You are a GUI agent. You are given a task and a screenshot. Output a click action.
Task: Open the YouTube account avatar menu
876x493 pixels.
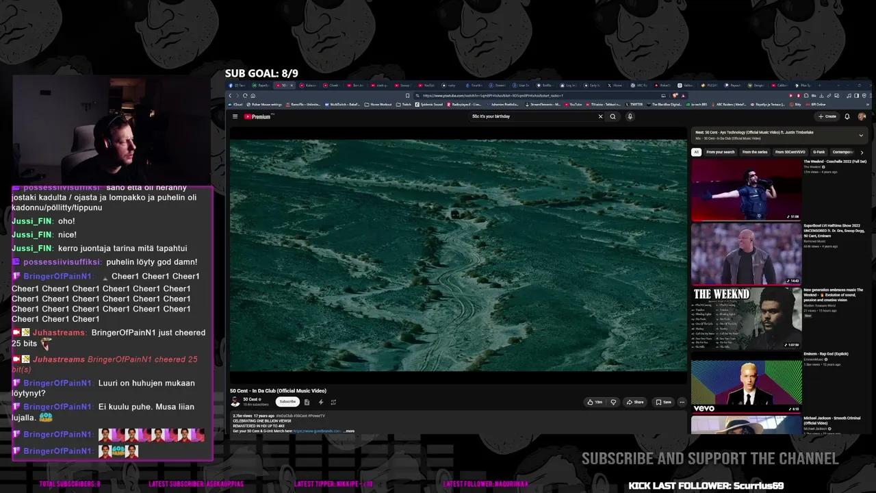(862, 116)
